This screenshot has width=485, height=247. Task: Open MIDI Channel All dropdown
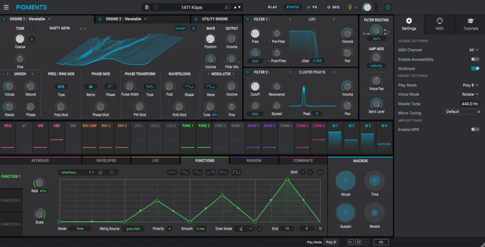pos(474,50)
